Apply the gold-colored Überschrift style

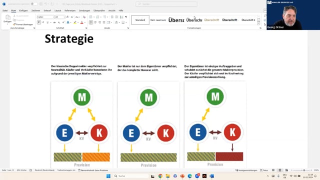point(211,20)
